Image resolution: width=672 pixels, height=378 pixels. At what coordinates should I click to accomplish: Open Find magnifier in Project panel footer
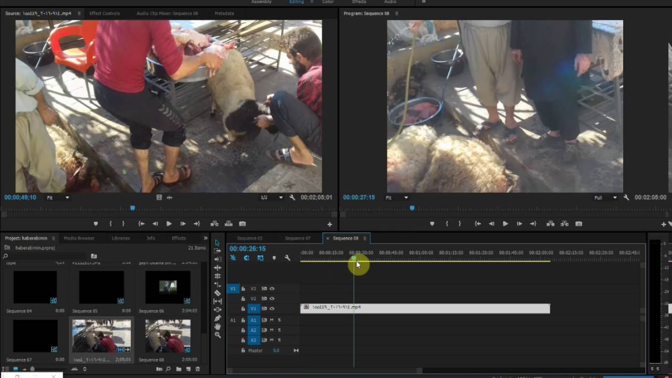[169, 369]
